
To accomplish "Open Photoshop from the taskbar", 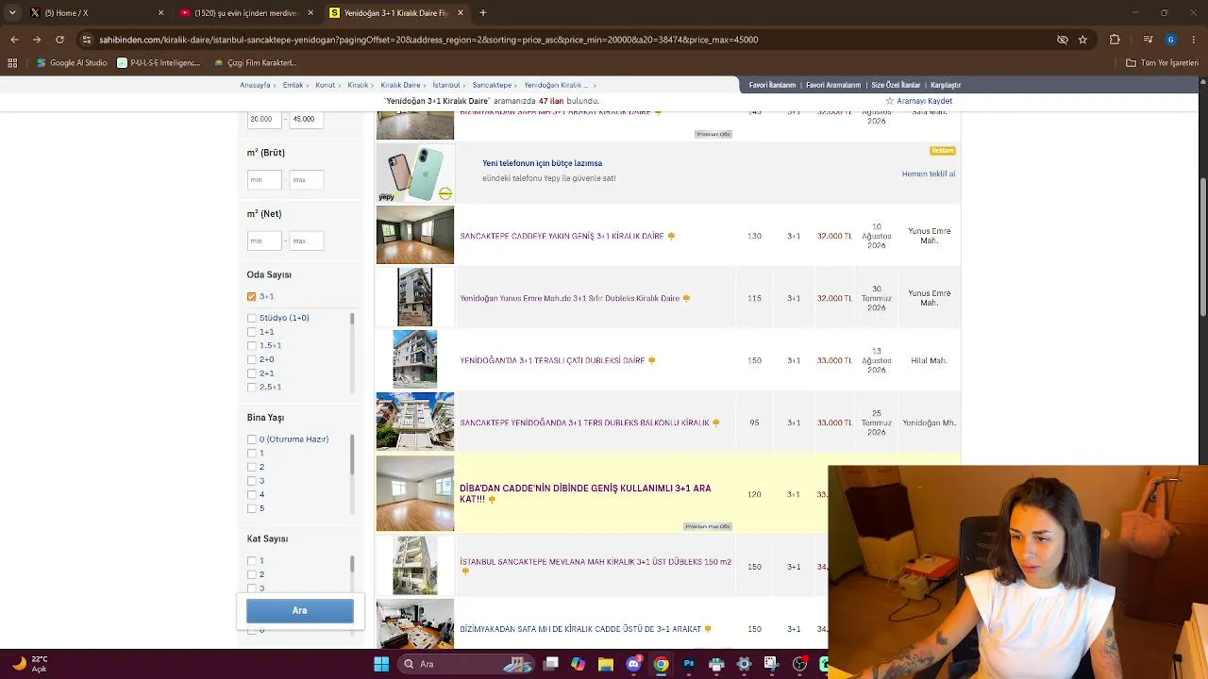I will click(x=689, y=664).
